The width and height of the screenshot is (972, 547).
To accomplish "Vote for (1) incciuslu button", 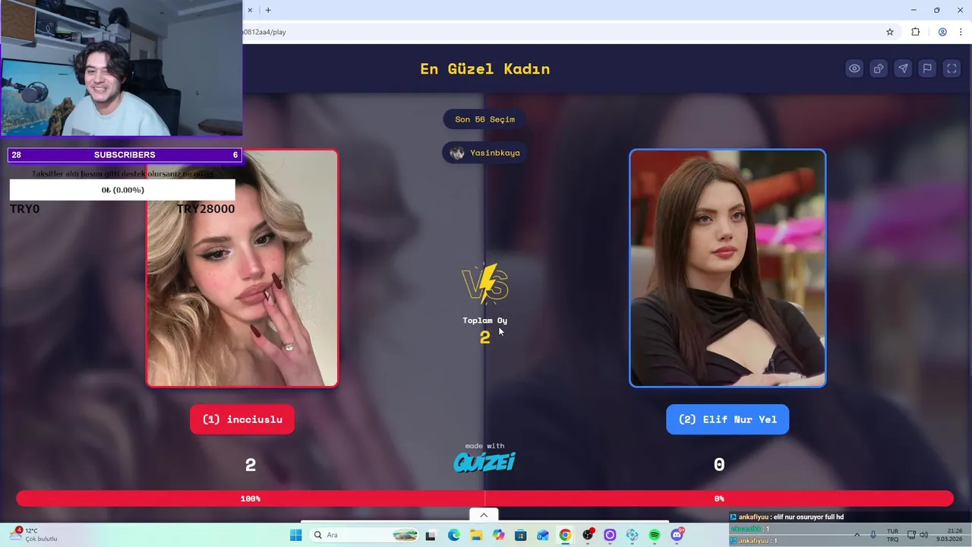I will click(x=242, y=419).
